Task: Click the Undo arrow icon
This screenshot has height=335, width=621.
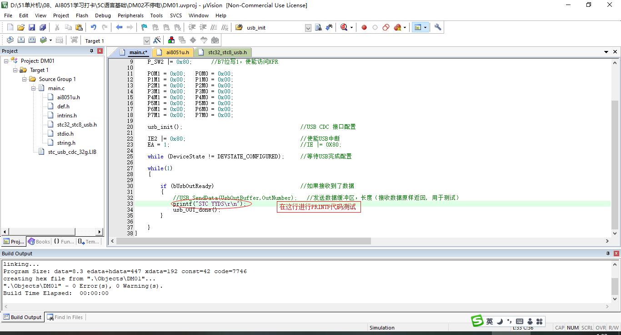Action: tap(93, 27)
